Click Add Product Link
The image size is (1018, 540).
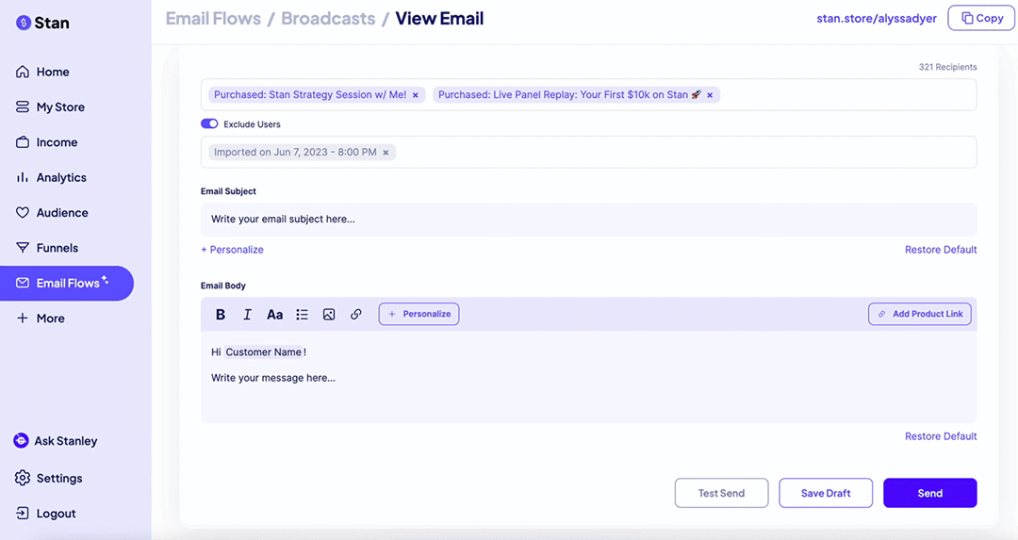920,314
